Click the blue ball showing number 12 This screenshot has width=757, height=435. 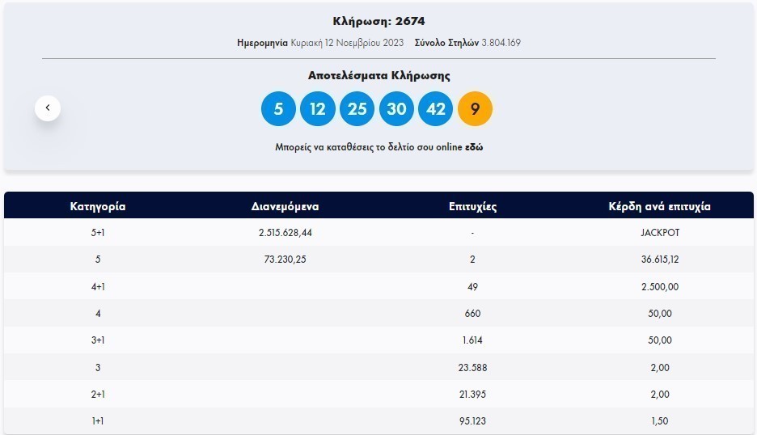tap(318, 109)
